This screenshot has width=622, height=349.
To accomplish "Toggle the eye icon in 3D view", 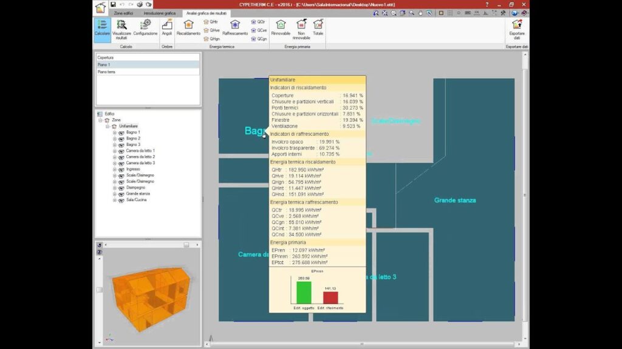I will click(100, 251).
